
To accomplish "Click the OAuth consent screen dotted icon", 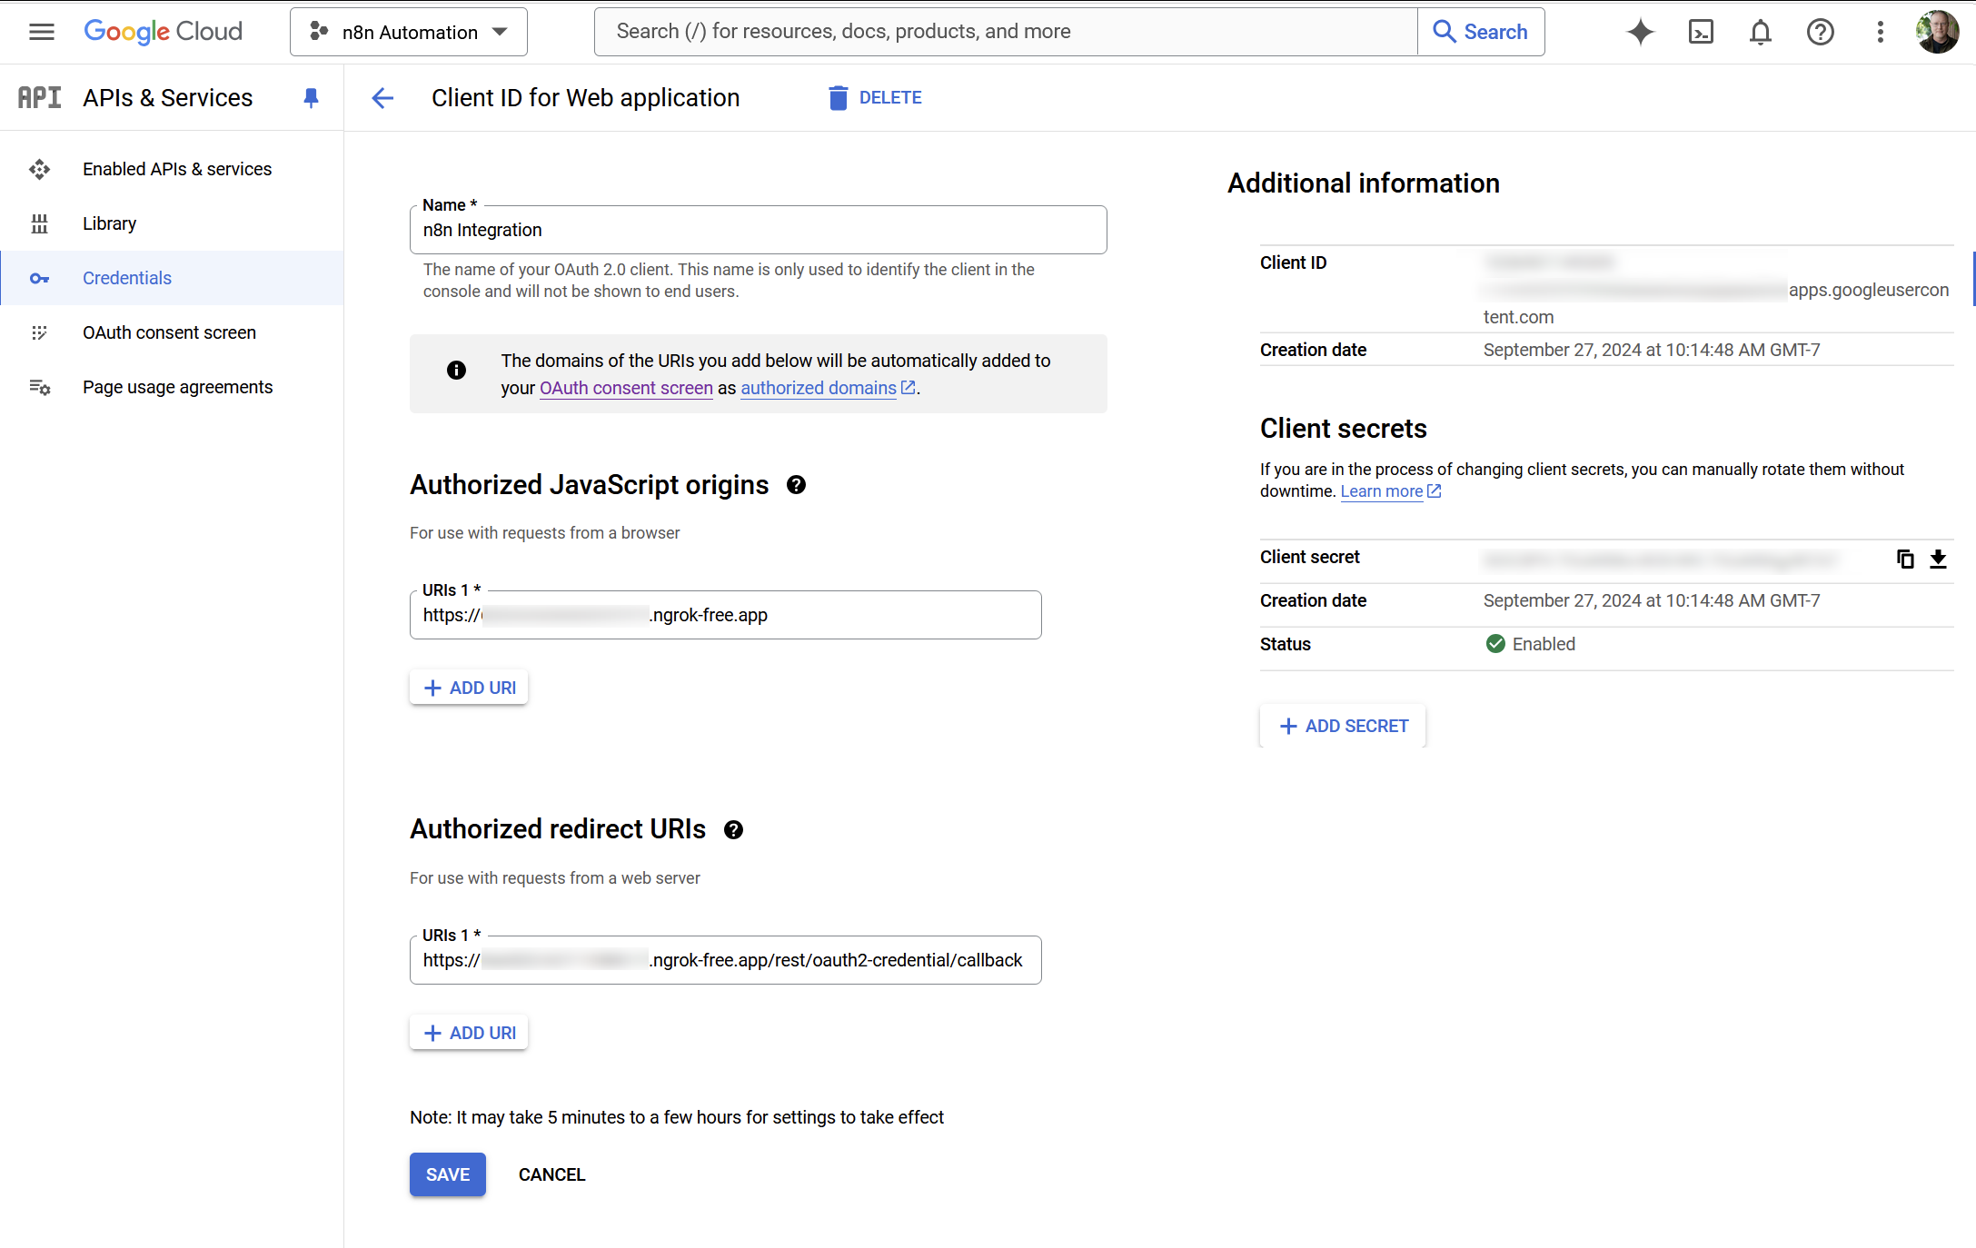I will pos(39,332).
